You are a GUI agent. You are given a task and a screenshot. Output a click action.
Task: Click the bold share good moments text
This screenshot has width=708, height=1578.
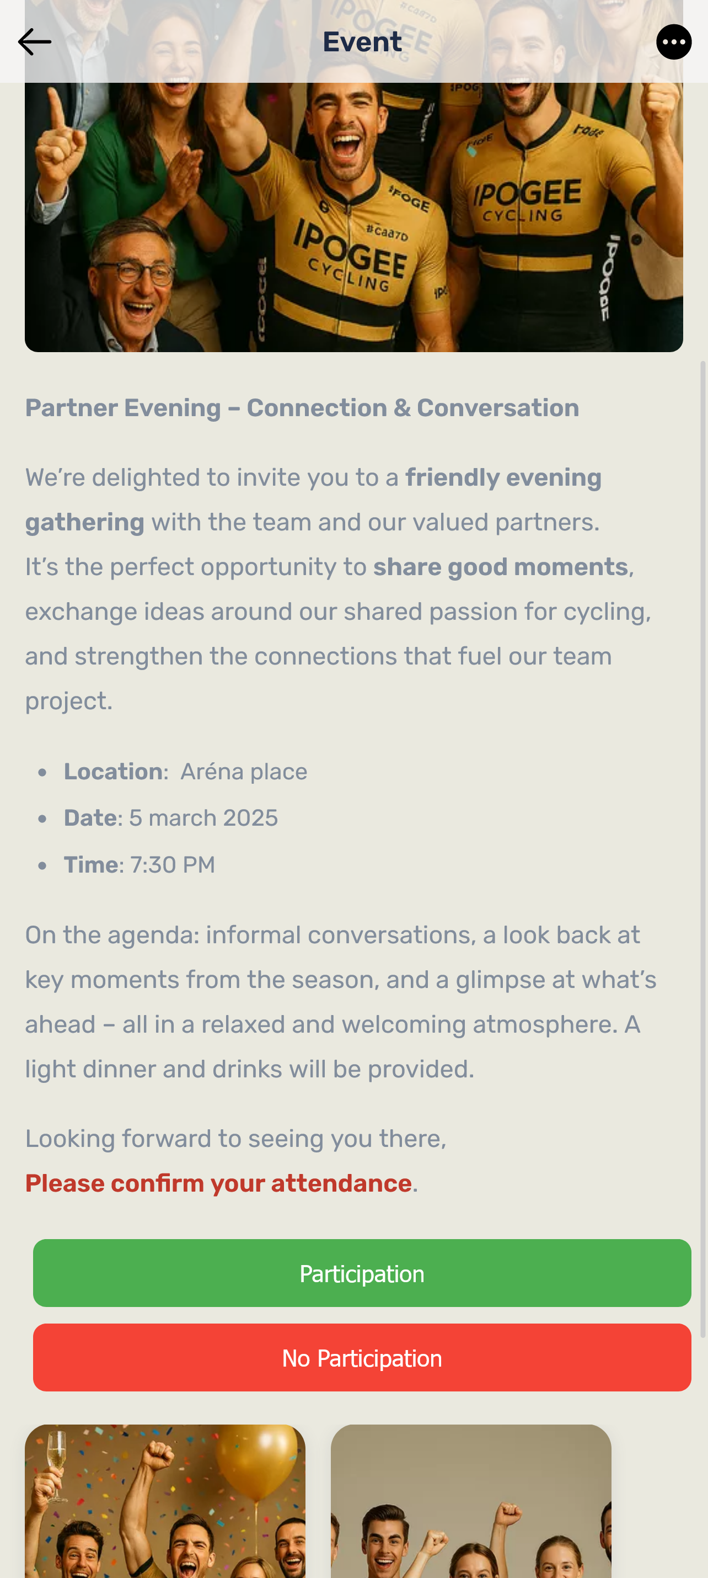pos(501,567)
